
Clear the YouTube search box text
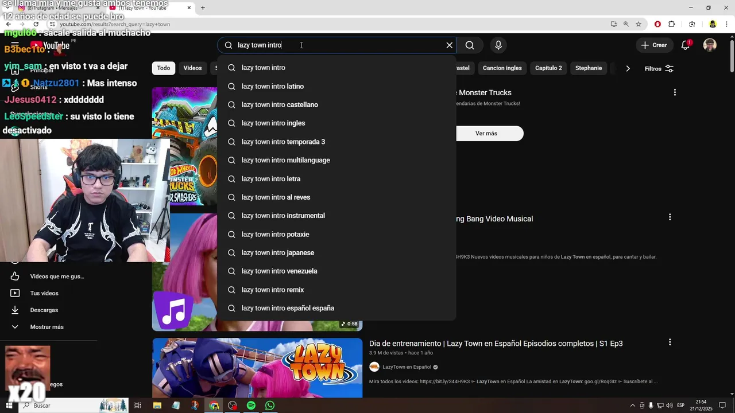click(x=450, y=45)
